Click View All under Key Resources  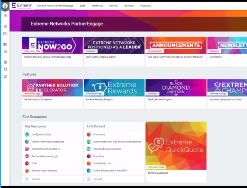(36, 179)
